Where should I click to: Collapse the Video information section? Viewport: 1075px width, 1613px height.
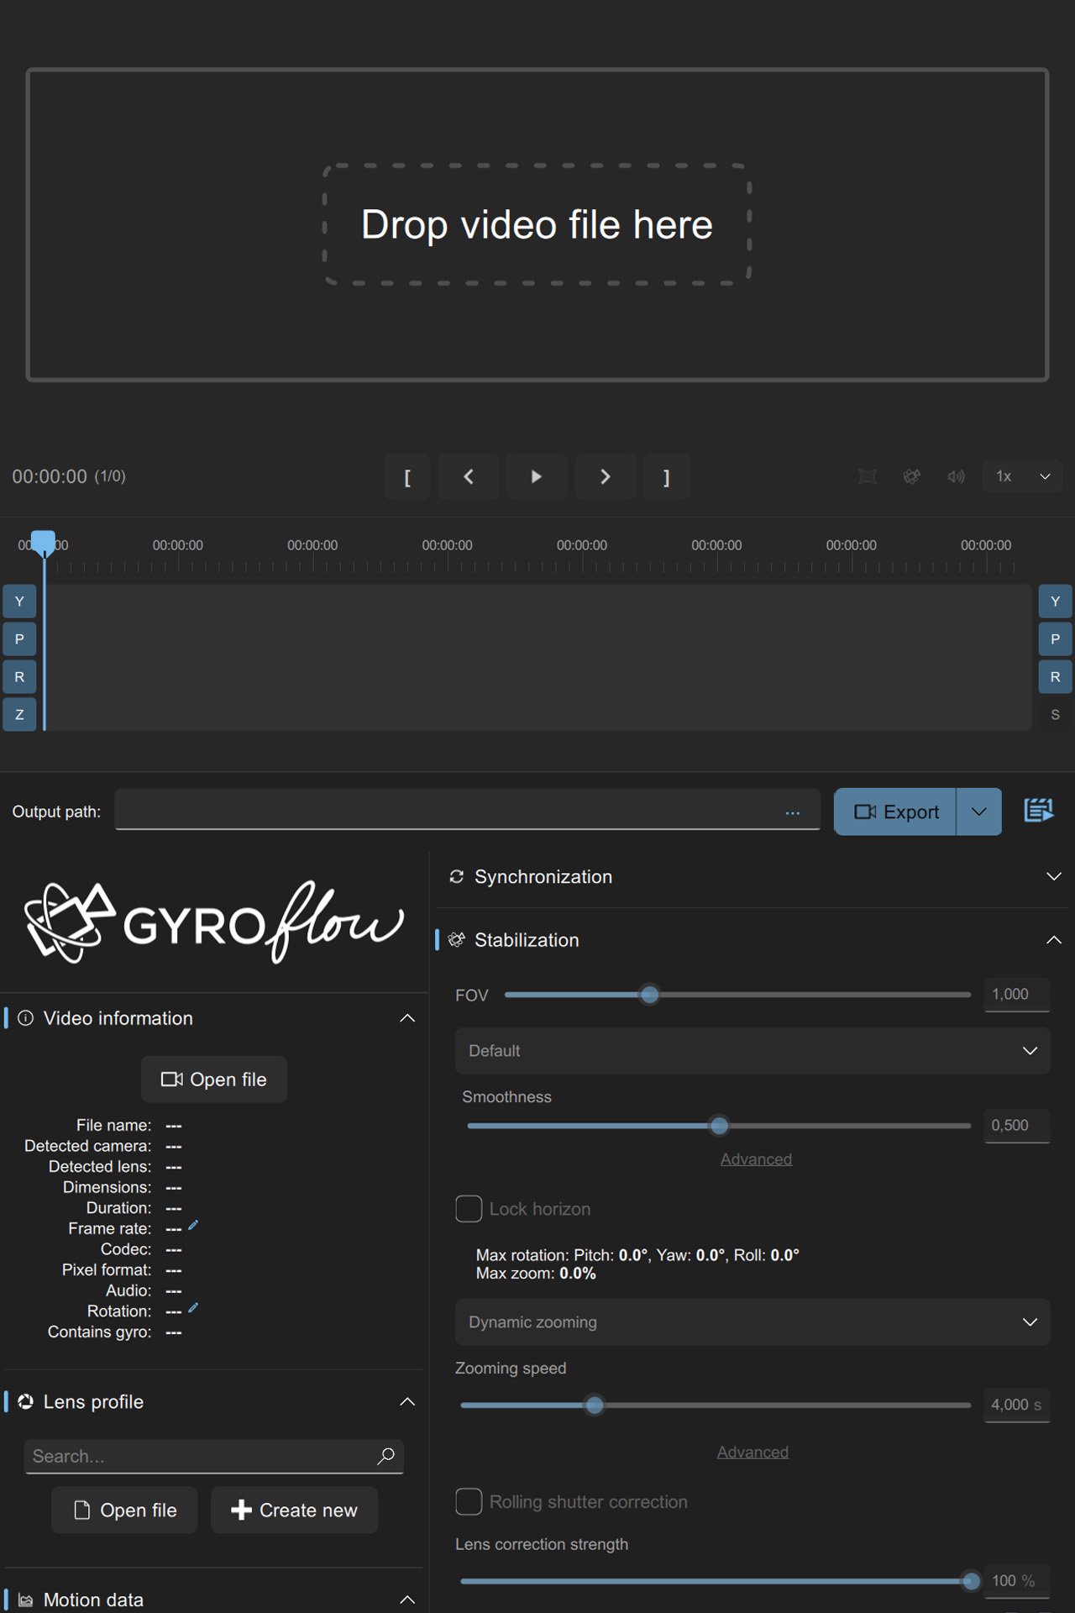coord(407,1018)
